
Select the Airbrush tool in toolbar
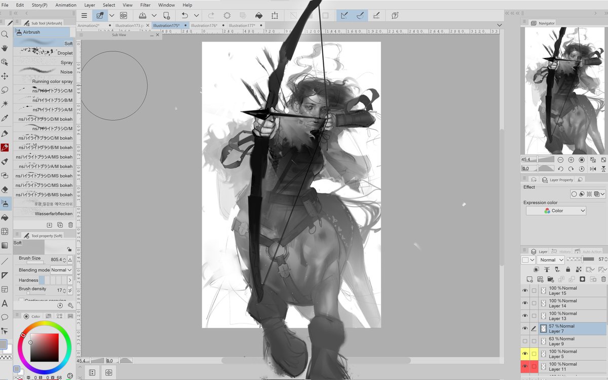pyautogui.click(x=5, y=204)
